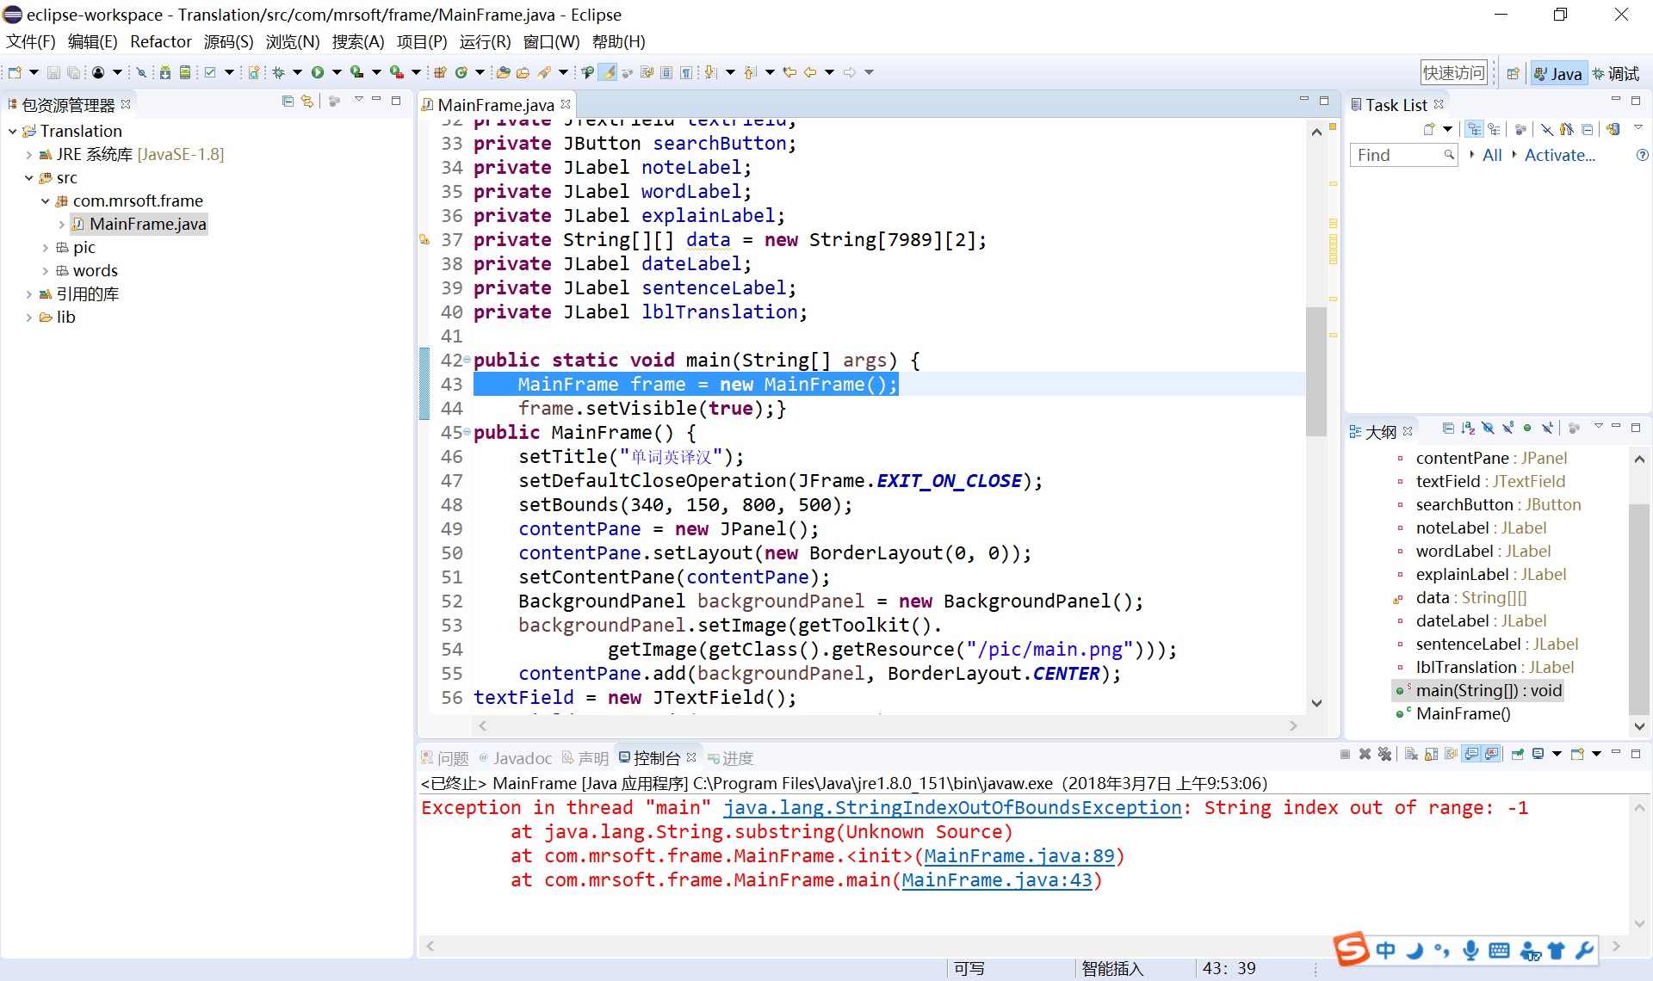1653x981 pixels.
Task: Toggle Link with Editor in Package Explorer
Action: tap(307, 102)
